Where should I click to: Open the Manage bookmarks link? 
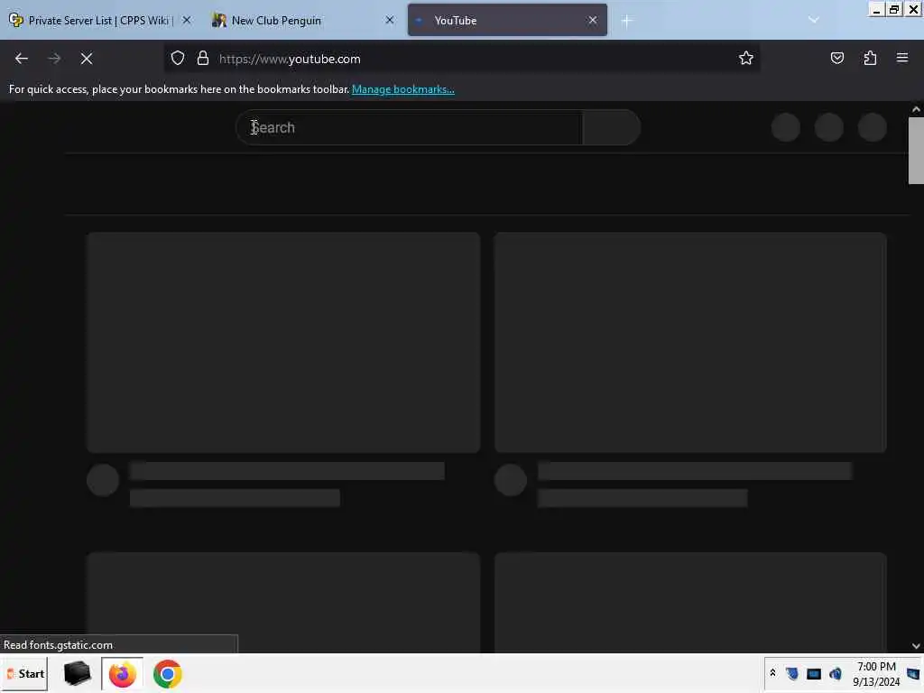click(x=403, y=89)
